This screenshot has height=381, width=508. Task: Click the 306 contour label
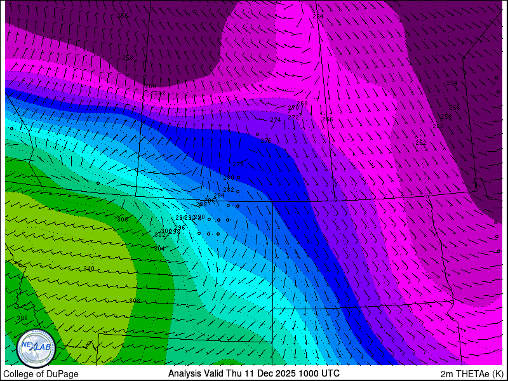(22, 318)
